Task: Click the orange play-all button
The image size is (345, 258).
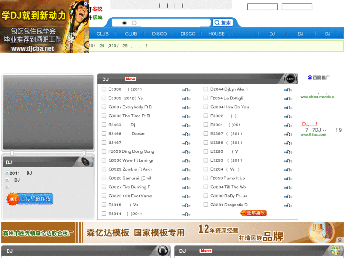Action: coord(253,213)
